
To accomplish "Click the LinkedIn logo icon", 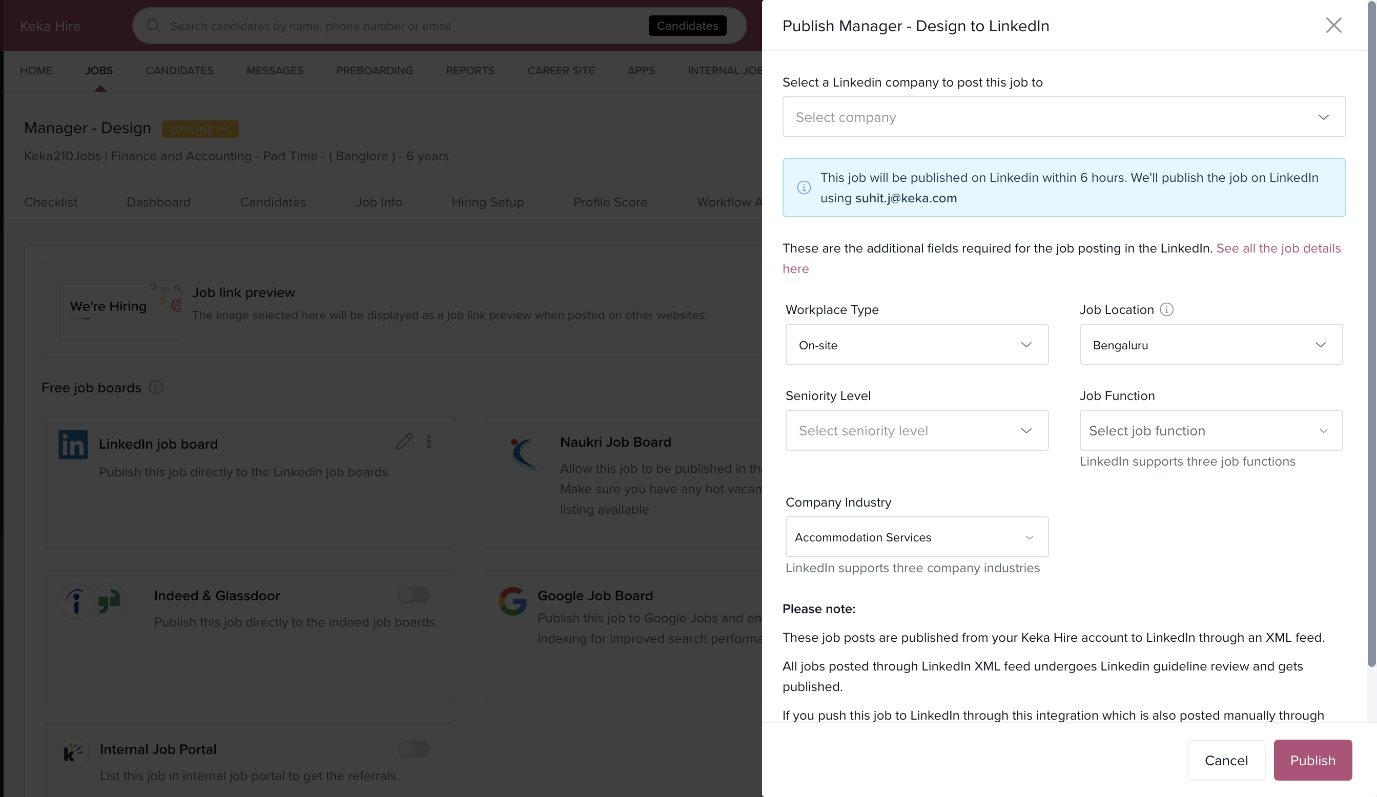I will click(x=73, y=444).
